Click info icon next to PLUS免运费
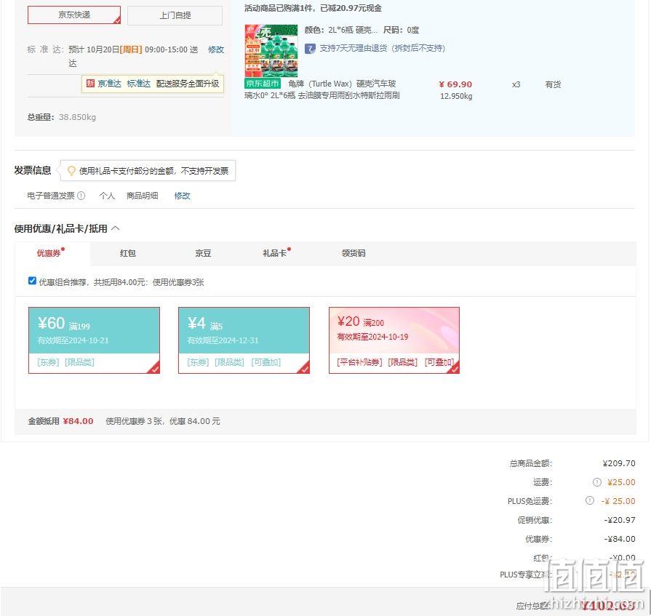651x616 pixels. click(590, 500)
